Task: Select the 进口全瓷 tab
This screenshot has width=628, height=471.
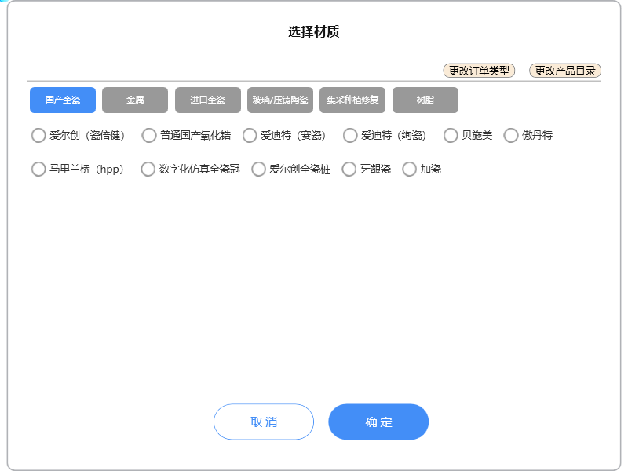Action: click(x=208, y=100)
